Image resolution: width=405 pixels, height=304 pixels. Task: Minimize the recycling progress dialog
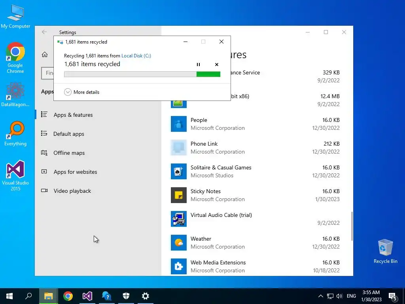[x=185, y=42]
